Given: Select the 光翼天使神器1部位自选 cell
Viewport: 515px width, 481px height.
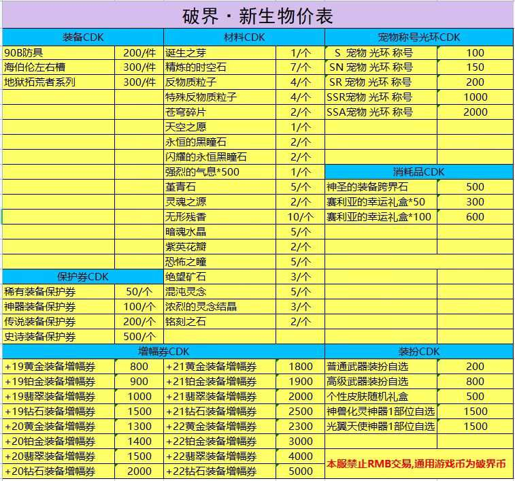Looking at the screenshot, I should click(381, 427).
